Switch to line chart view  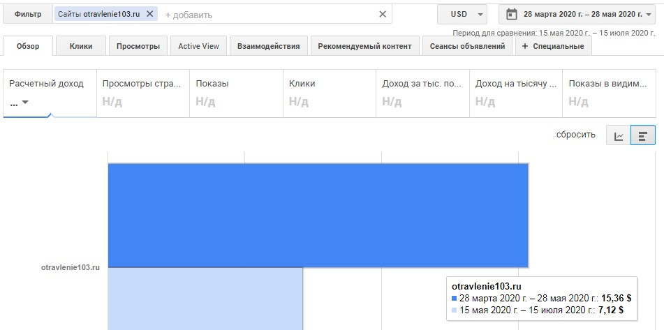(619, 135)
